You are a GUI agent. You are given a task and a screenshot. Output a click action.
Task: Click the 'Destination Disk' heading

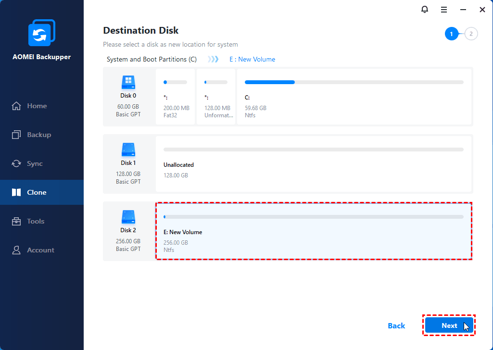point(141,30)
